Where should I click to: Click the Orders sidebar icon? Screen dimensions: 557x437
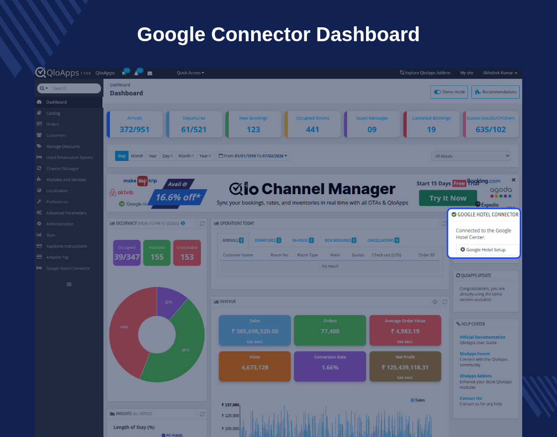pos(39,124)
